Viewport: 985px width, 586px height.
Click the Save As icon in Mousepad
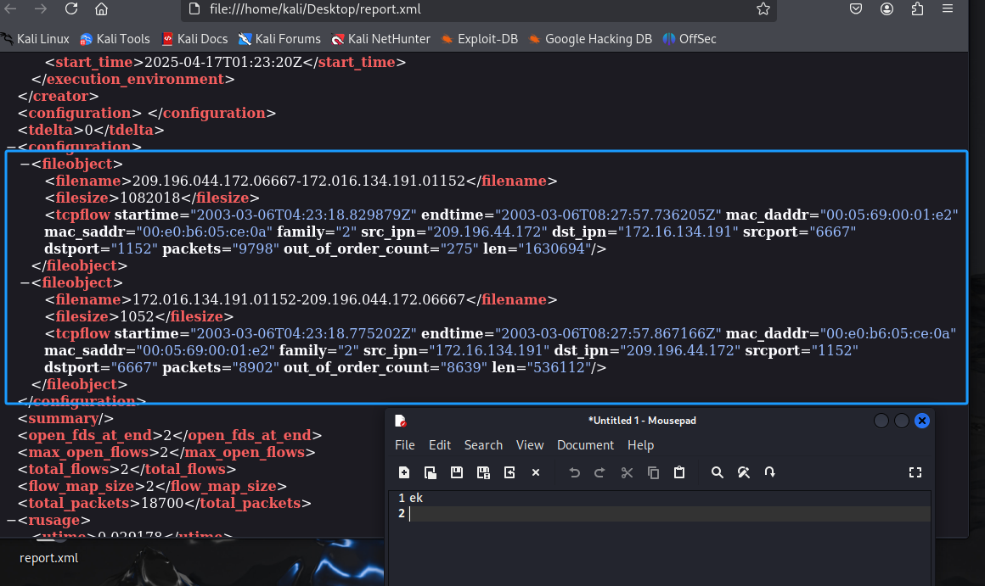click(x=483, y=472)
